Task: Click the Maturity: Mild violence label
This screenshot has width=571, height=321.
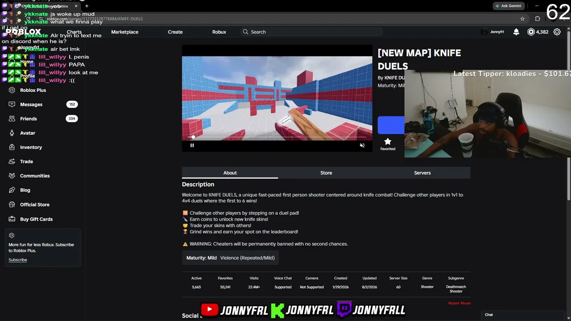Action: [x=231, y=258]
